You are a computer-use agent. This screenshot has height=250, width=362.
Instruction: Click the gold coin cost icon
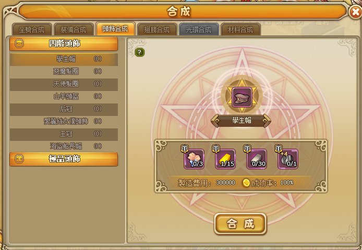tap(246, 183)
